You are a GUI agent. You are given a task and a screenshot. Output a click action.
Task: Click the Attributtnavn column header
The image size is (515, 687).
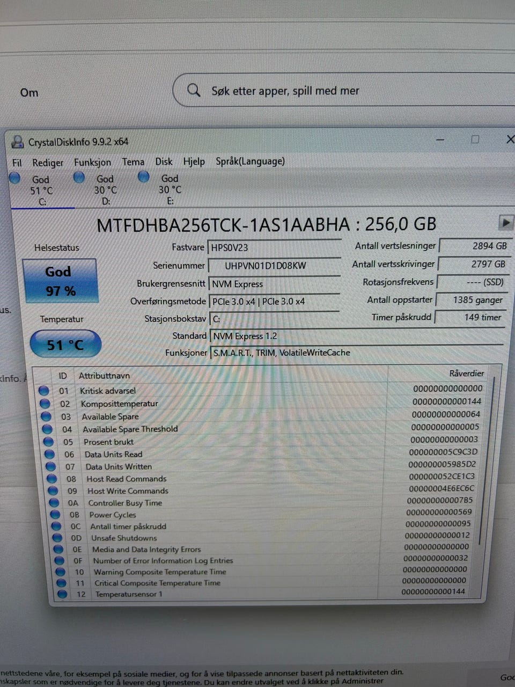(104, 376)
